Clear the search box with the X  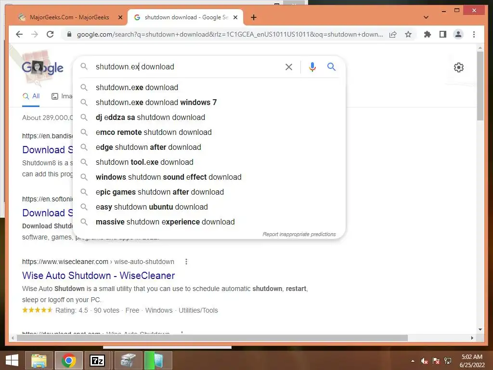(289, 66)
